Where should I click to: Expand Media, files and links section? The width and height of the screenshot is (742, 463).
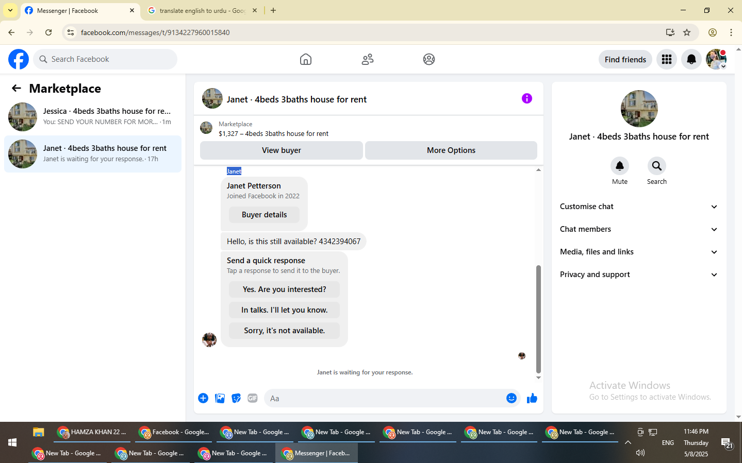(639, 252)
